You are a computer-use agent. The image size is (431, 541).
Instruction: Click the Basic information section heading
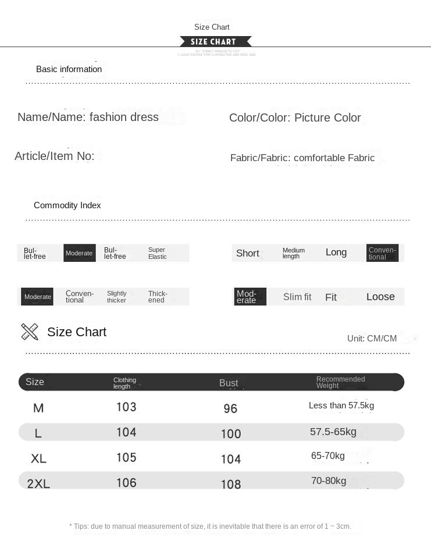(x=69, y=69)
